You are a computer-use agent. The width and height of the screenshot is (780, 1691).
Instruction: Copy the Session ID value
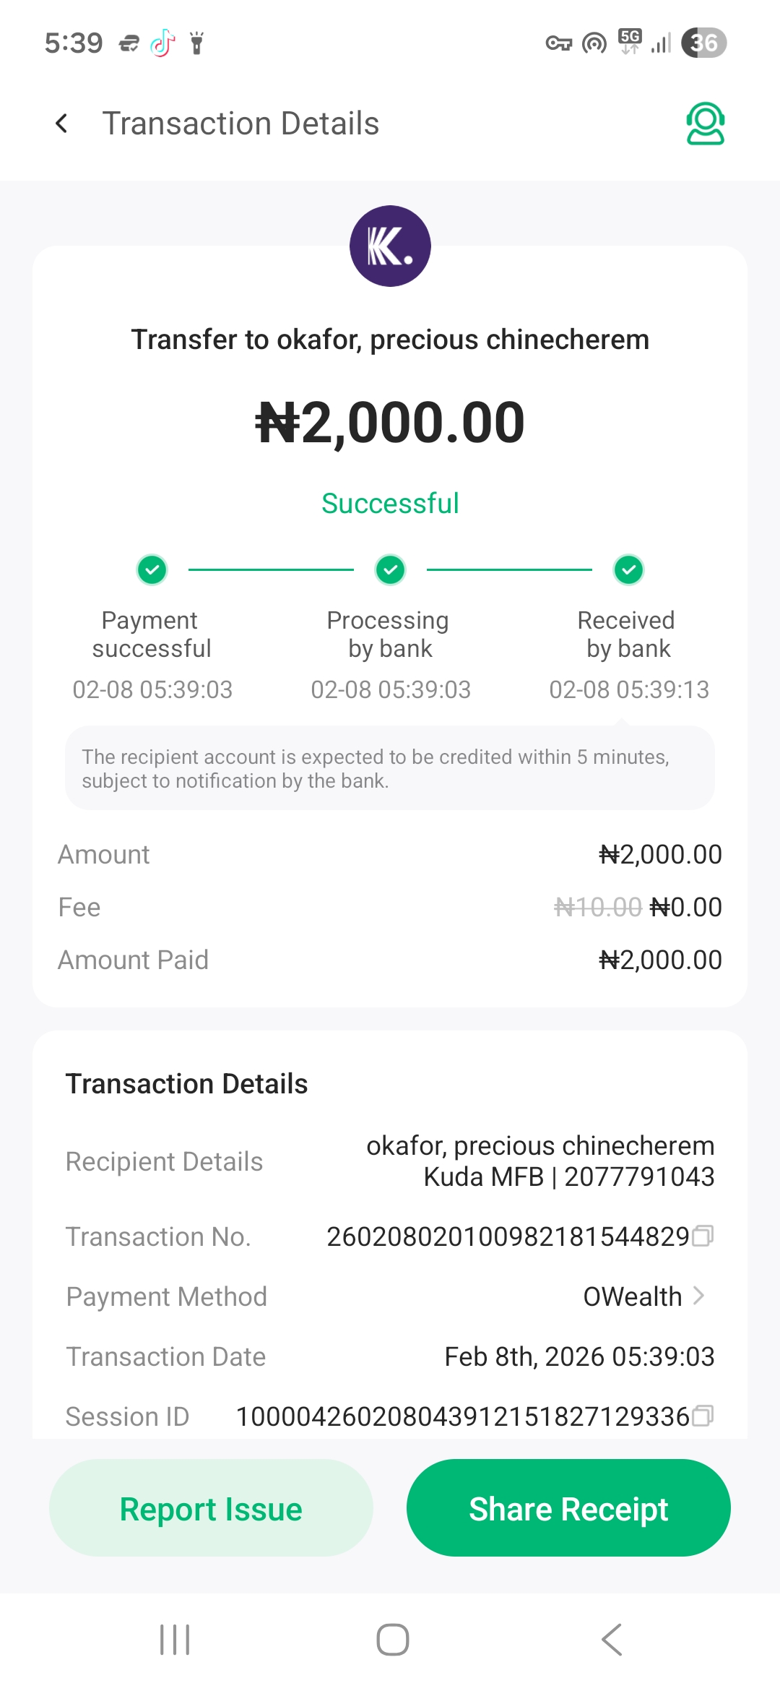pos(703,1416)
